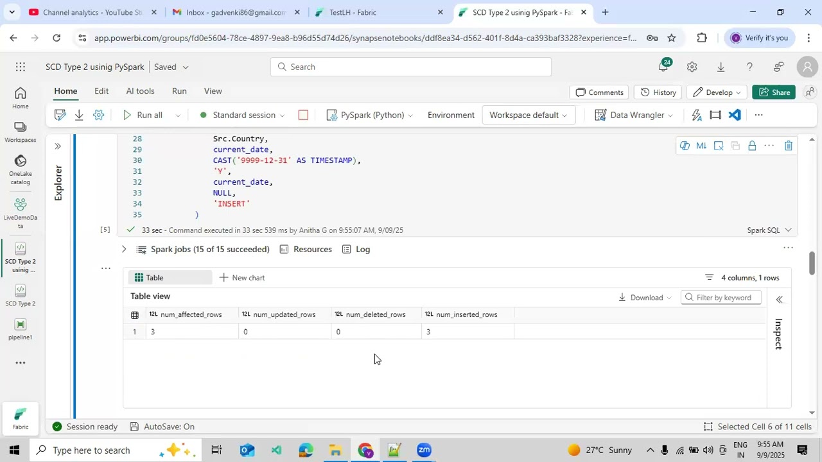Image resolution: width=822 pixels, height=462 pixels.
Task: Open the Download dropdown in table view
Action: click(x=645, y=297)
